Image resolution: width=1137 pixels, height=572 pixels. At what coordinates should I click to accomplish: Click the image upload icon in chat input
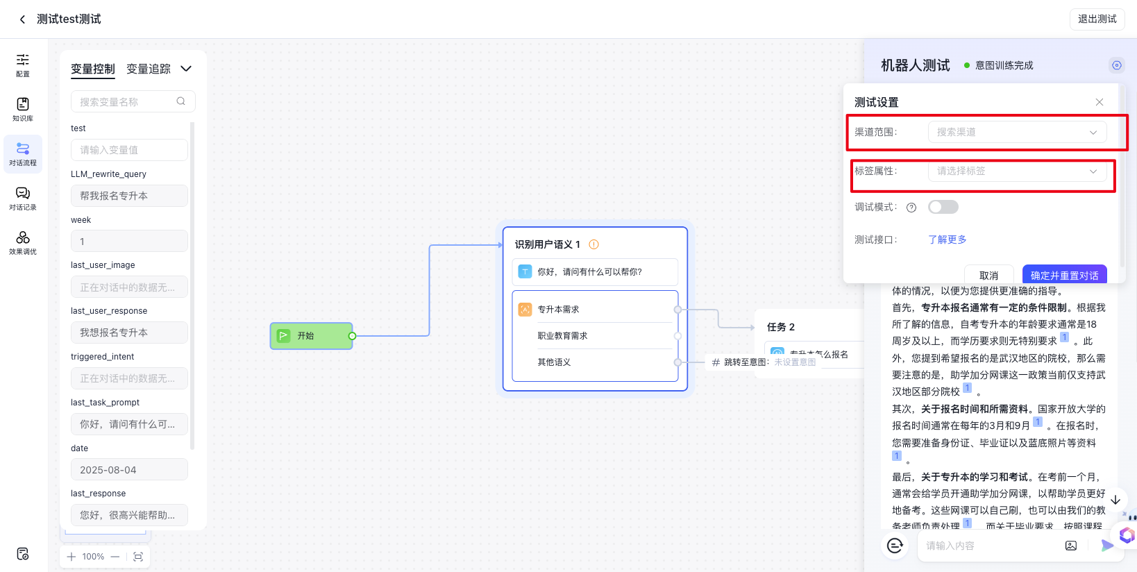(1071, 546)
